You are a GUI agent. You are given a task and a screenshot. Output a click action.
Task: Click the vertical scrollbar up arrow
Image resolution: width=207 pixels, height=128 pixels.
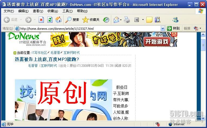pyautogui.click(x=203, y=34)
